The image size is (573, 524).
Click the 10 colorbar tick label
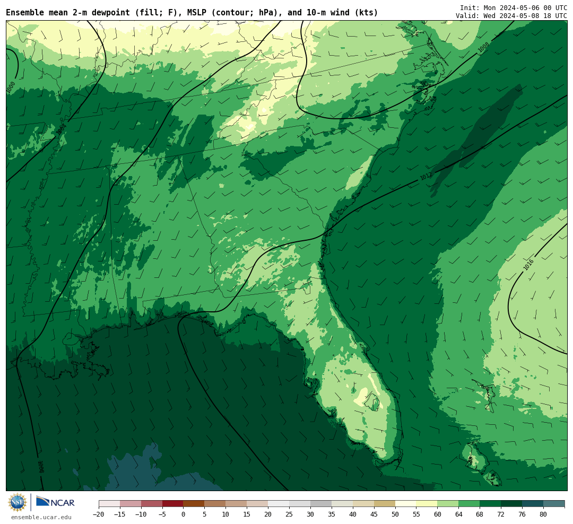tap(226, 514)
